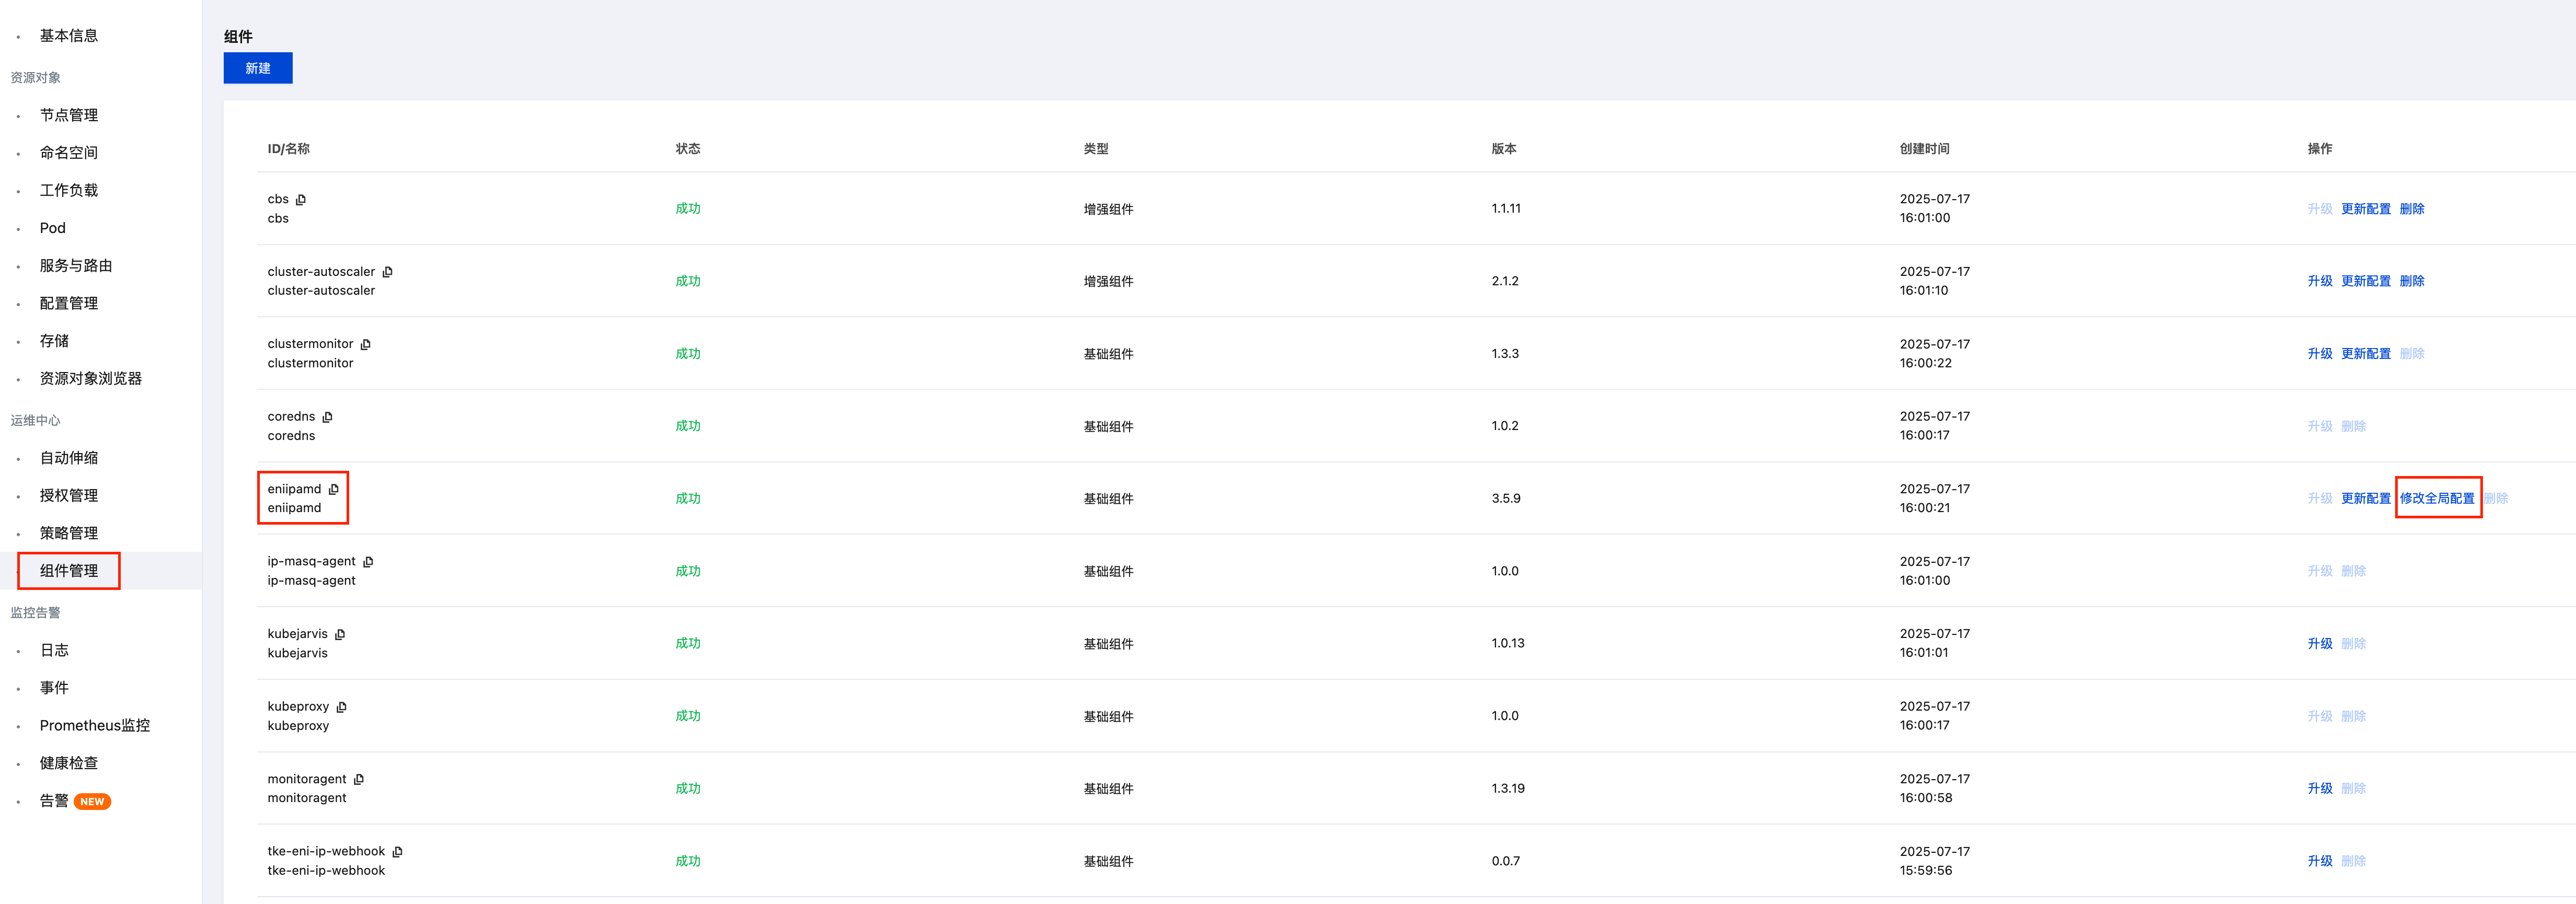This screenshot has width=2576, height=904.
Task: Open 更新配置 for clustermonitor
Action: tap(2365, 354)
